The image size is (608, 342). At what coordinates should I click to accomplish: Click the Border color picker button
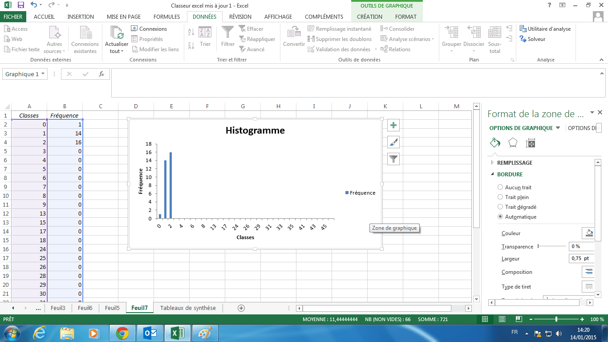588,233
